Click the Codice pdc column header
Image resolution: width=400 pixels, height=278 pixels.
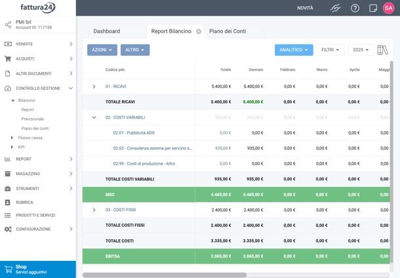pos(115,69)
